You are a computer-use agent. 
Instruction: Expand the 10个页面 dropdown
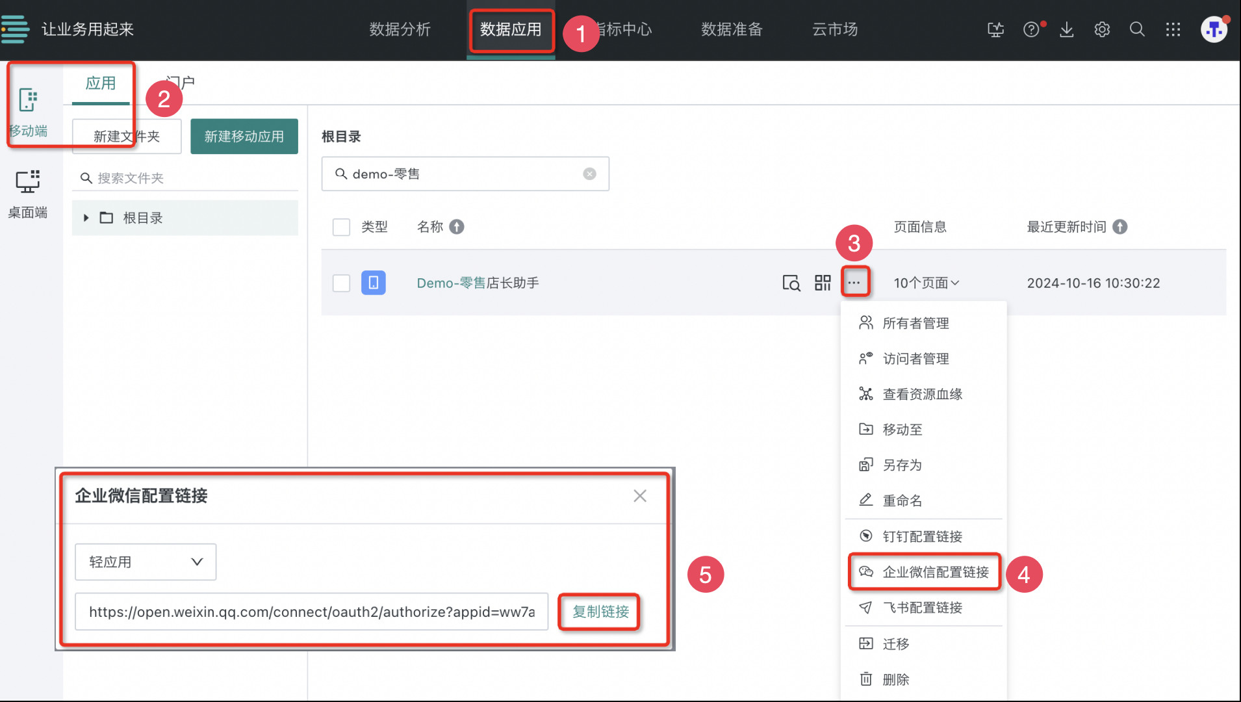pyautogui.click(x=927, y=283)
